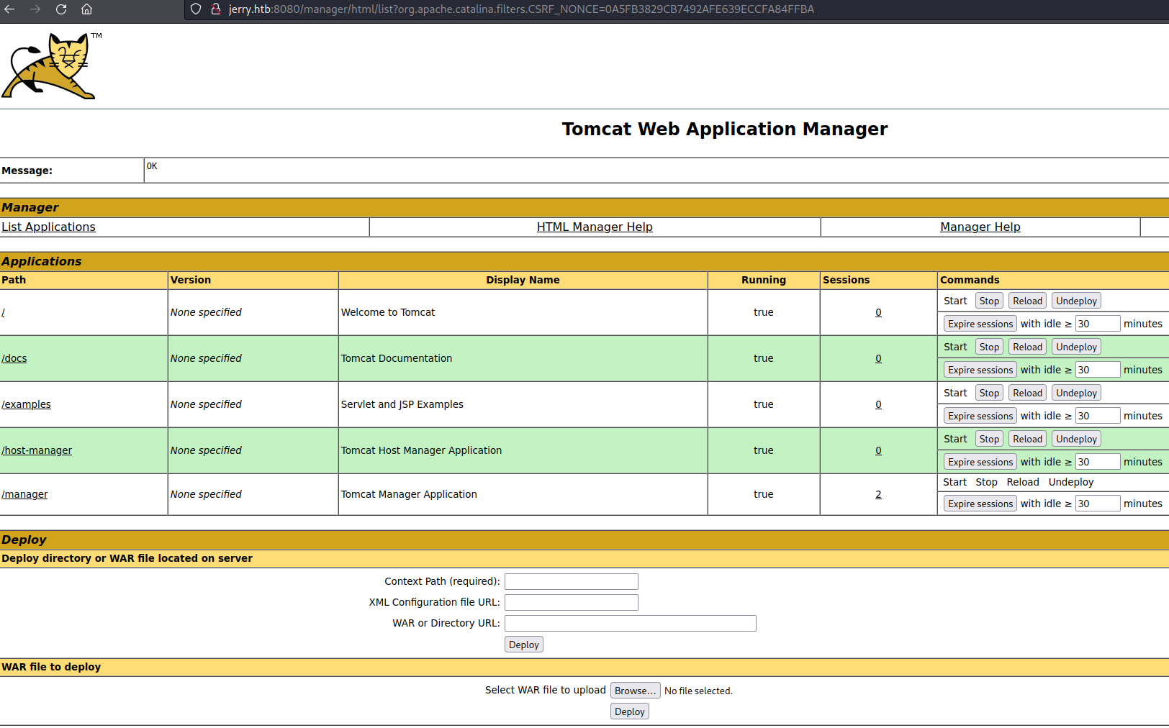Screen dimensions: 1169x728
Task: Undeploy the /host-manager application
Action: 1076,439
